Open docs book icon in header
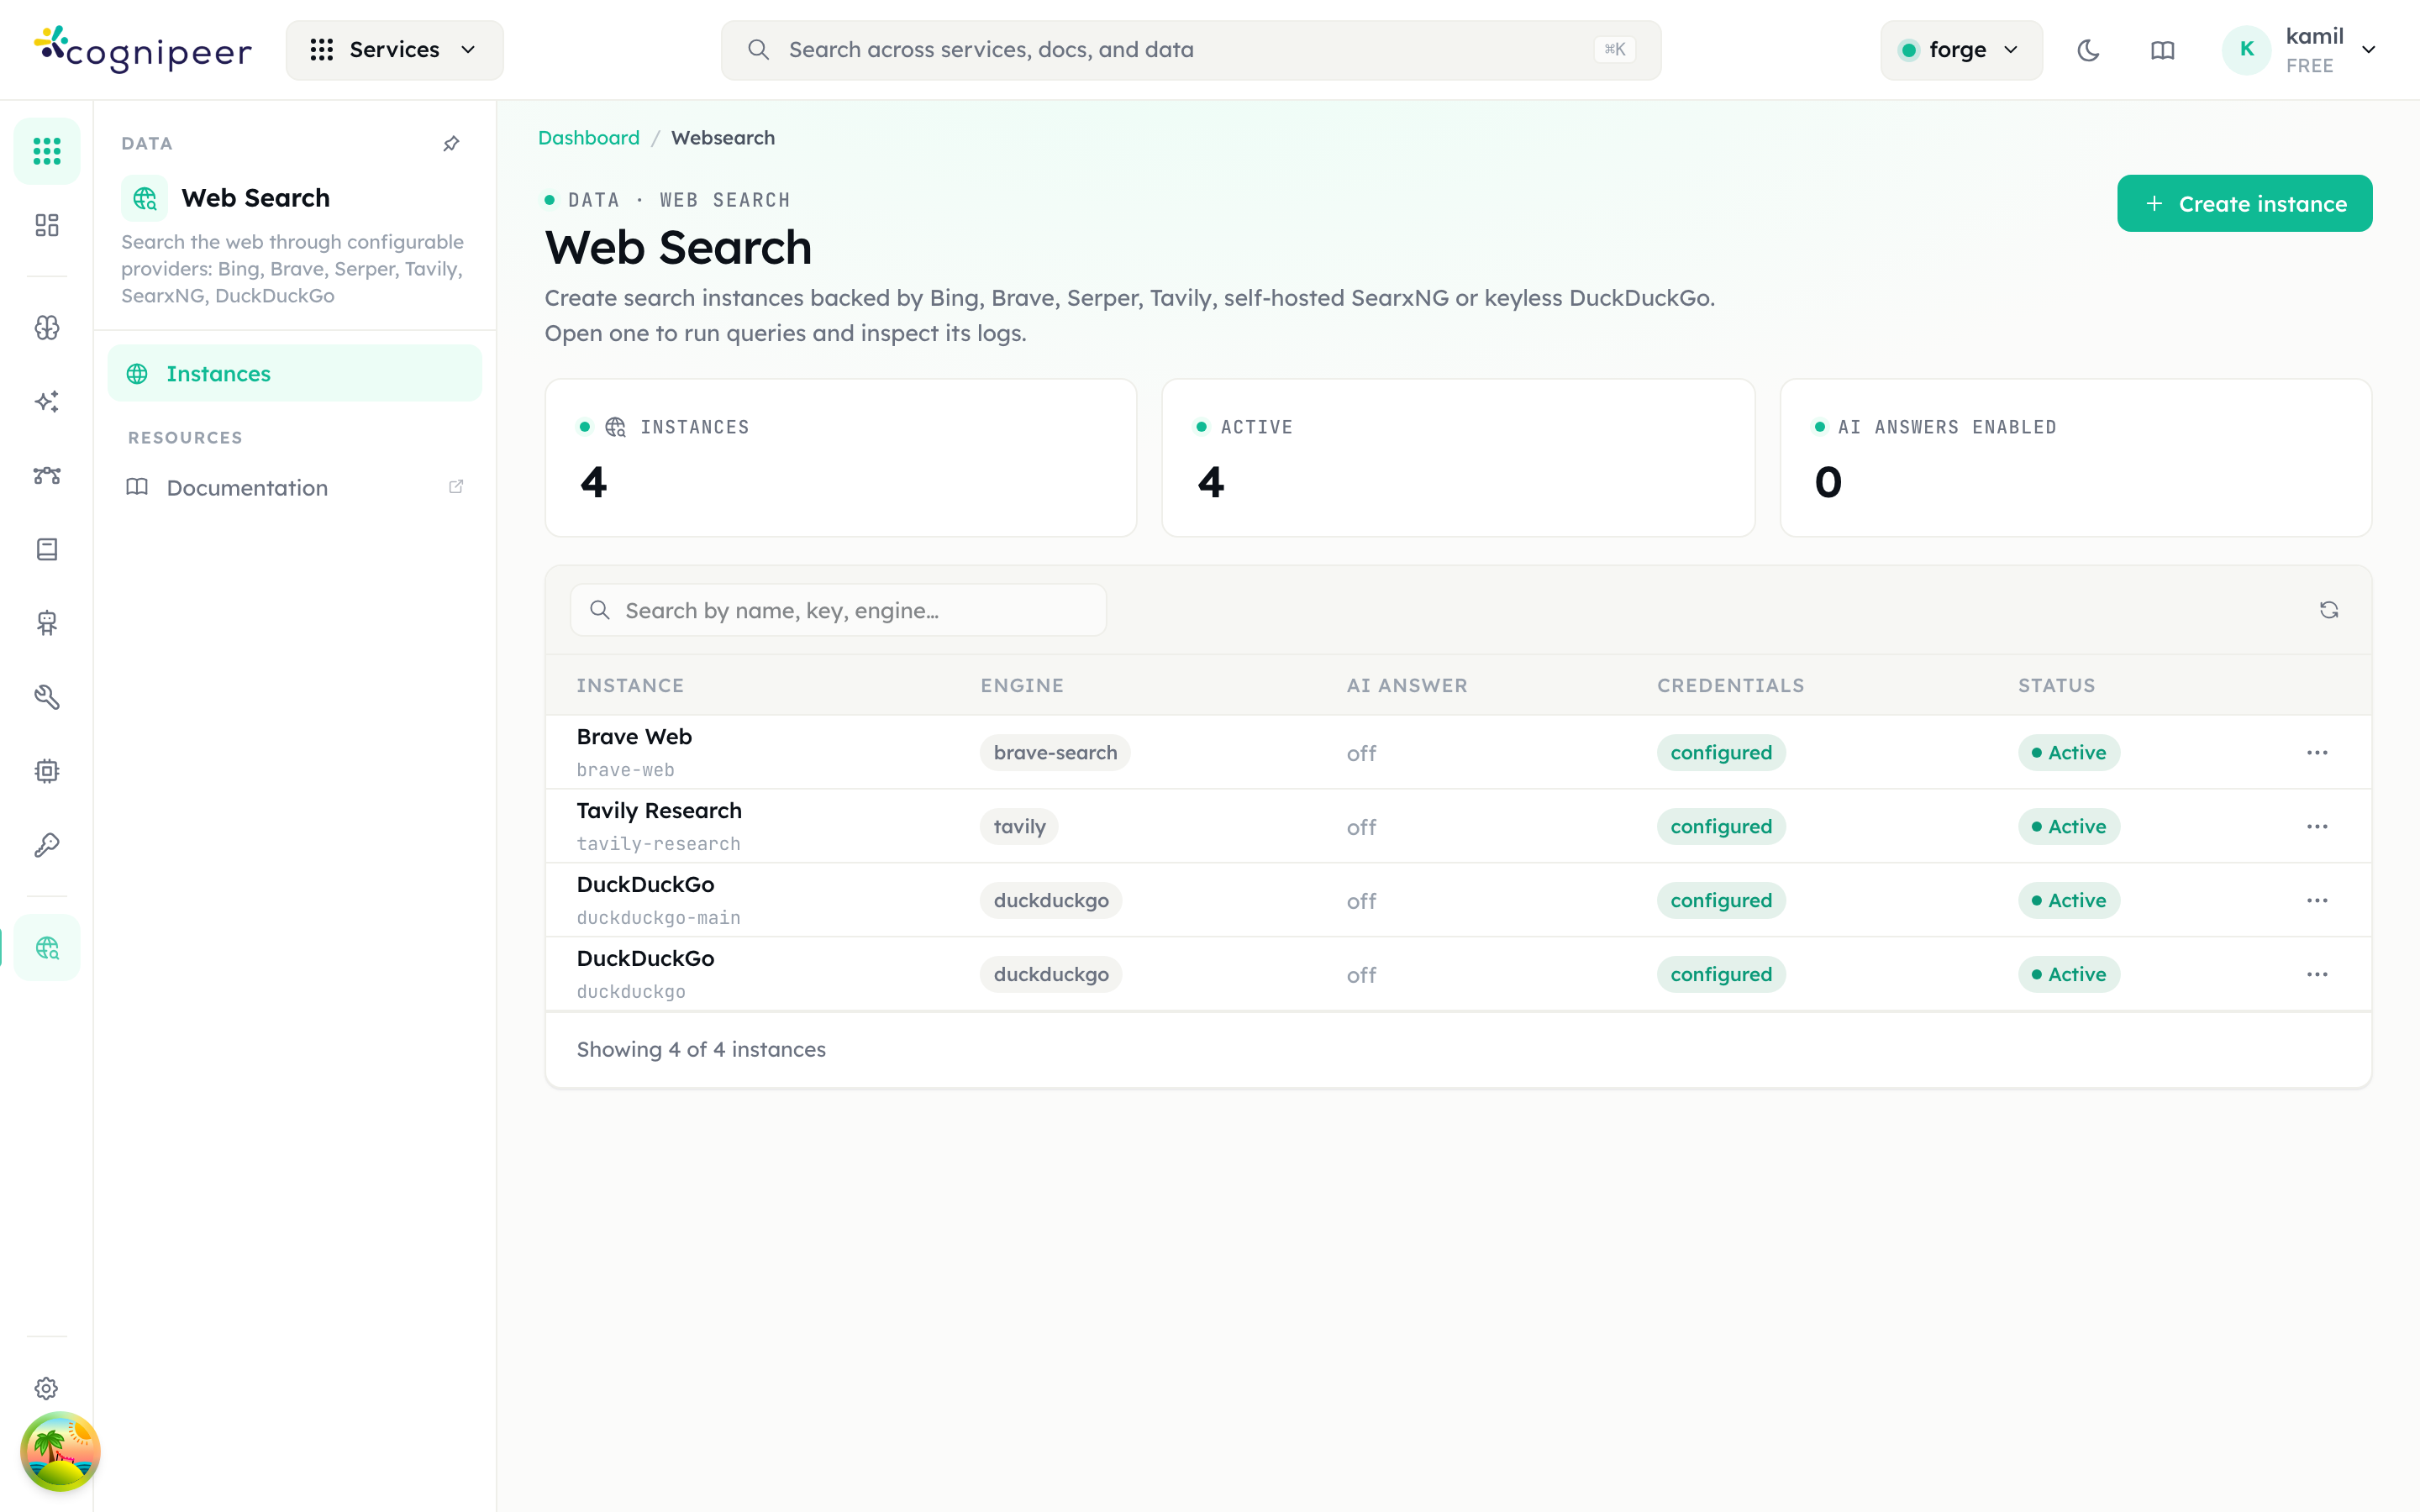 click(2162, 50)
